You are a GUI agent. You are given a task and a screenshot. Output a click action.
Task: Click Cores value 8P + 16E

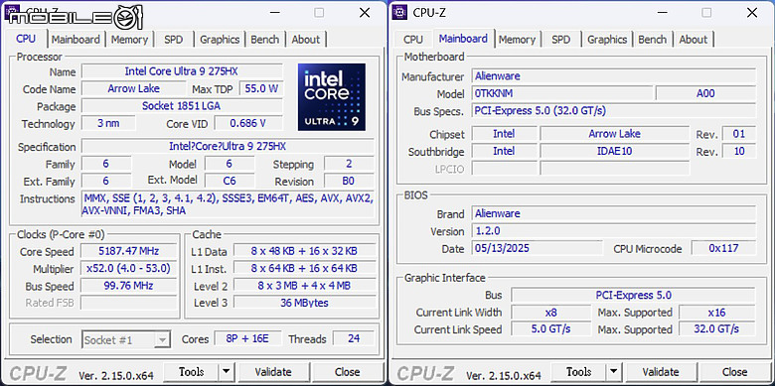[247, 338]
